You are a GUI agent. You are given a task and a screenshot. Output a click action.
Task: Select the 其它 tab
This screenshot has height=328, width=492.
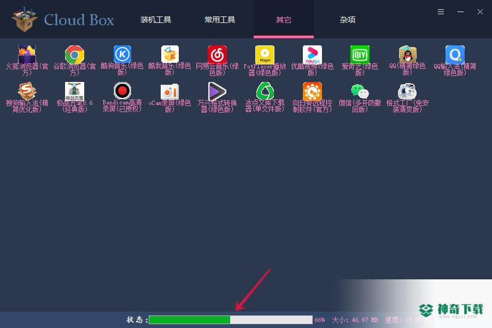(x=284, y=20)
